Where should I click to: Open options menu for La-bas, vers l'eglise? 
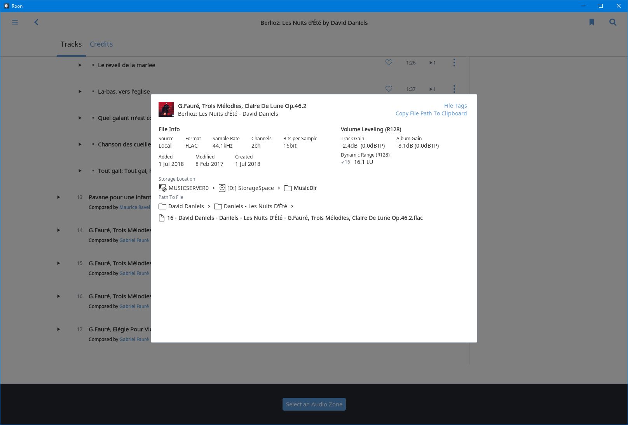pyautogui.click(x=454, y=89)
